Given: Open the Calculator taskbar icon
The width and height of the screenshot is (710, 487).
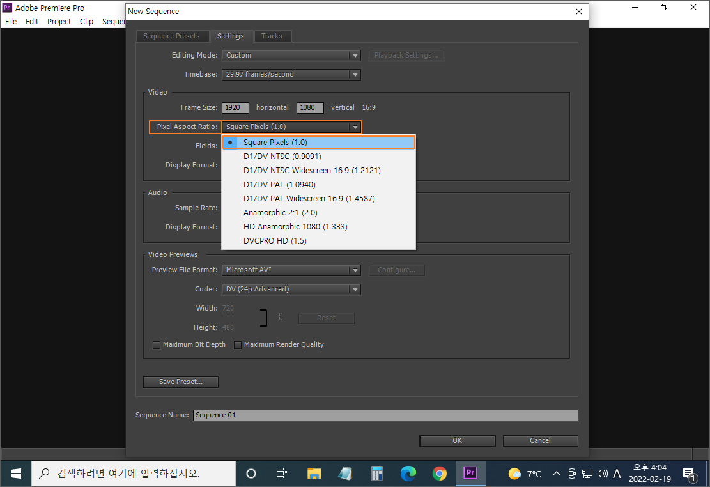Looking at the screenshot, I should [x=377, y=474].
